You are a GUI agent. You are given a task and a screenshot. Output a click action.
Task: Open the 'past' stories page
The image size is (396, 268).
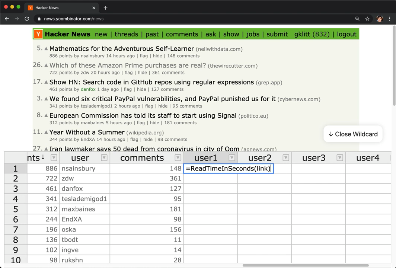pos(152,34)
